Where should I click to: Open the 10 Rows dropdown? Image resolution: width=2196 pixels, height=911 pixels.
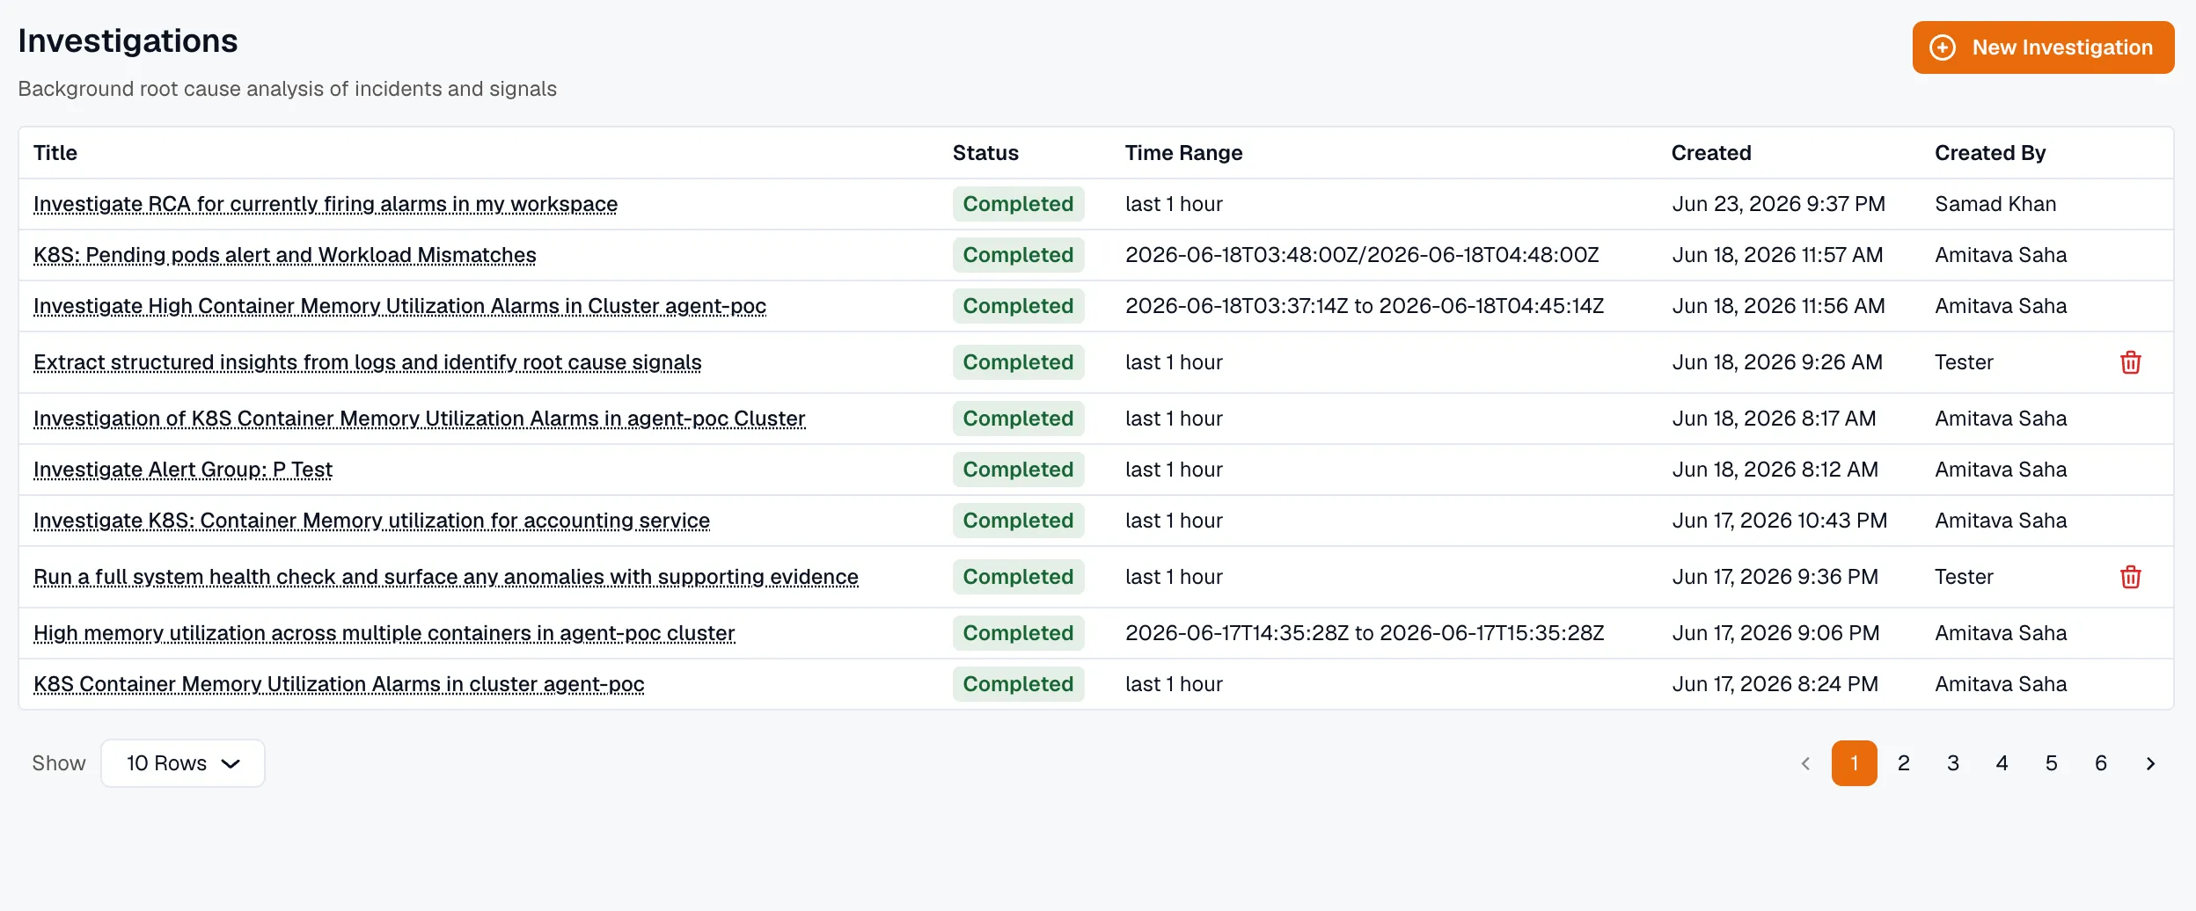[x=183, y=763]
